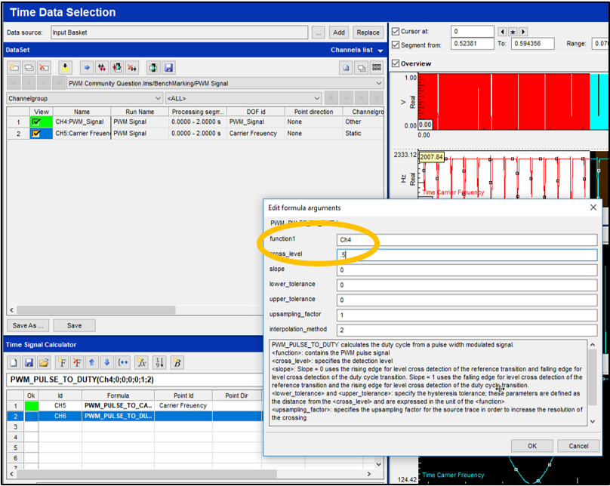Click the Segment To value field 0.594356
610x486 pixels.
click(x=532, y=44)
